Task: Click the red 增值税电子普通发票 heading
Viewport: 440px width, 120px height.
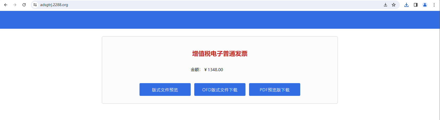Action: [220, 54]
